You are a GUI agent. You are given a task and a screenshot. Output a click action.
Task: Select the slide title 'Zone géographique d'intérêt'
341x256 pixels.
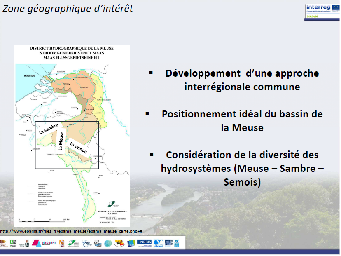[68, 8]
